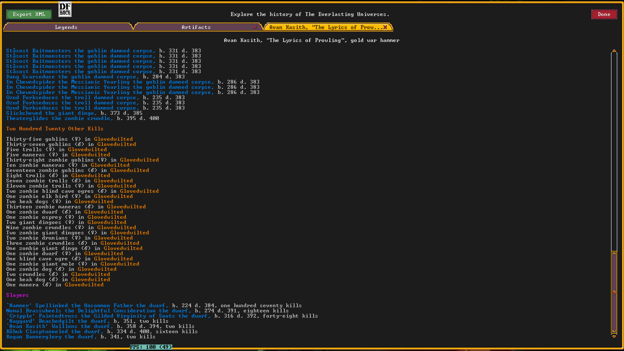Open Glovedwilted link in Two giant dingoes row

click(107, 223)
